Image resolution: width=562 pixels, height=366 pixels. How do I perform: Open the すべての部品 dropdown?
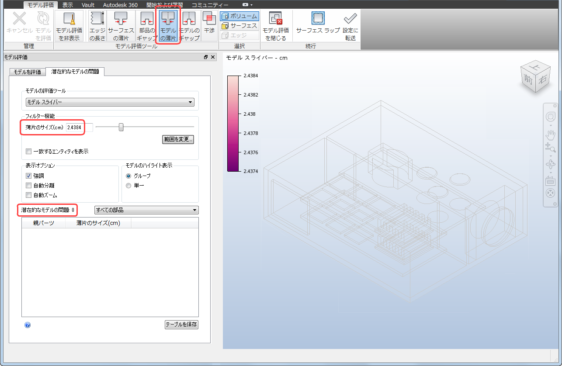tap(146, 210)
